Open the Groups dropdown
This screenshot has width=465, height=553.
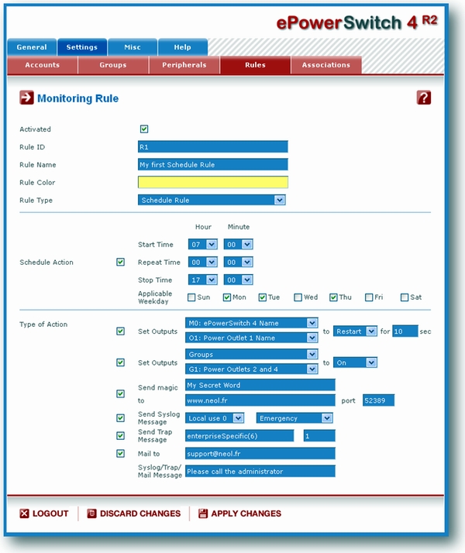[252, 354]
